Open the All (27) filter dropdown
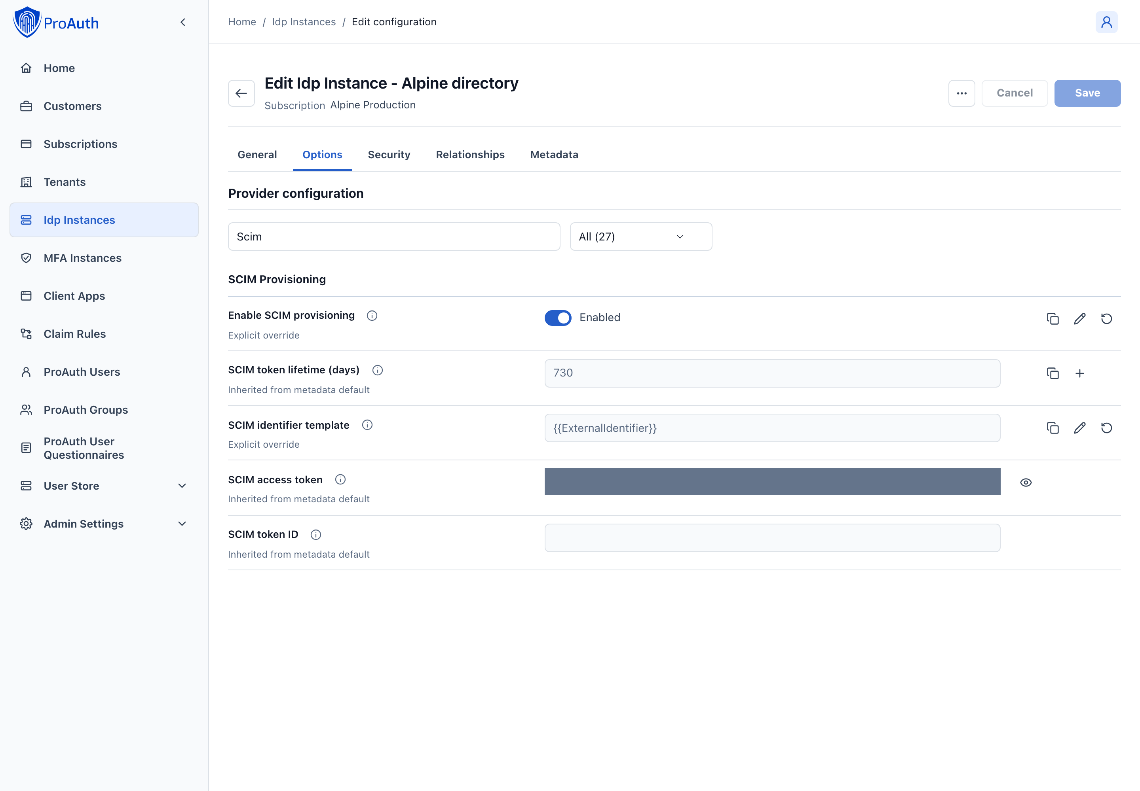The image size is (1140, 791). (x=640, y=237)
